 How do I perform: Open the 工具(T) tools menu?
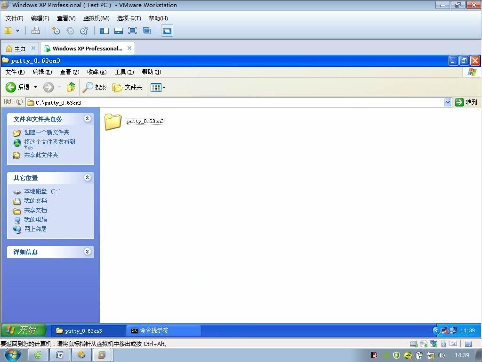pyautogui.click(x=124, y=72)
